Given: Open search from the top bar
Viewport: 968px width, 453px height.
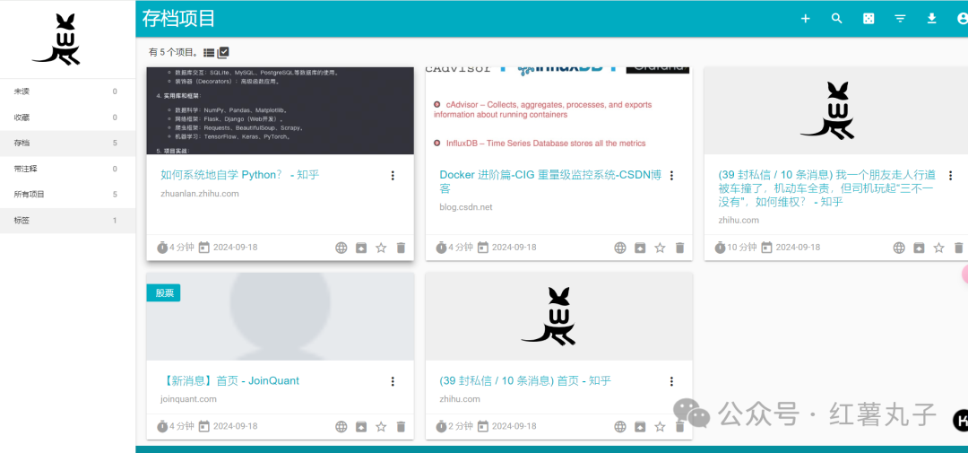Looking at the screenshot, I should pos(836,19).
